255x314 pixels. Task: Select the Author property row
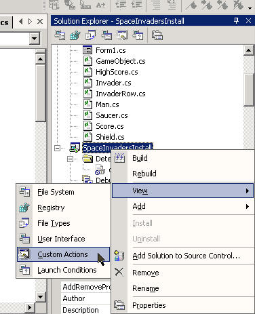point(86,298)
